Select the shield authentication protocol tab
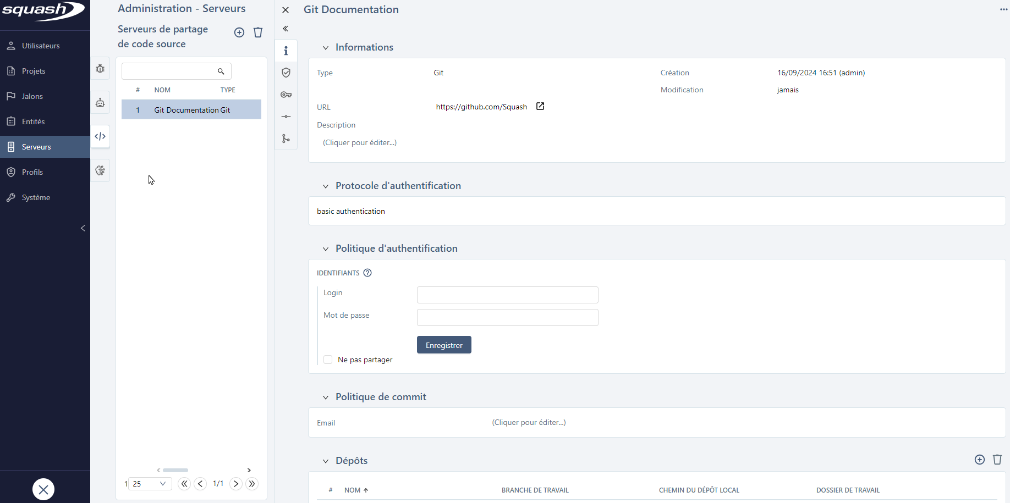Screen dimensions: 1010x503 click(286, 73)
